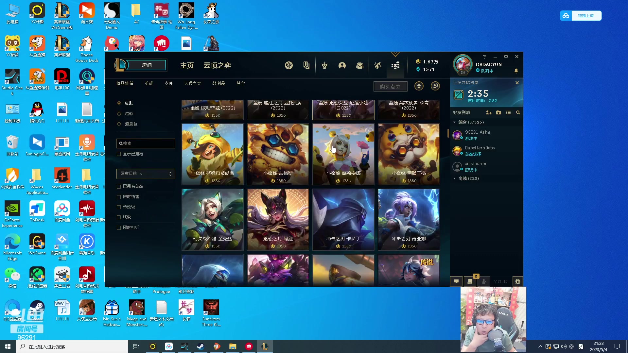628x353 pixels.
Task: Check the 限时销售 filter
Action: point(119,197)
